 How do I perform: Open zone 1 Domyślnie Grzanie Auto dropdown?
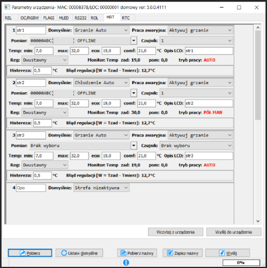(101, 30)
